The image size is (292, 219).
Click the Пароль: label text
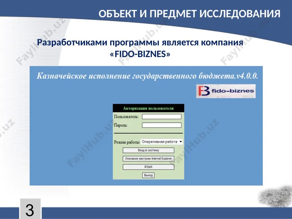pyautogui.click(x=121, y=125)
